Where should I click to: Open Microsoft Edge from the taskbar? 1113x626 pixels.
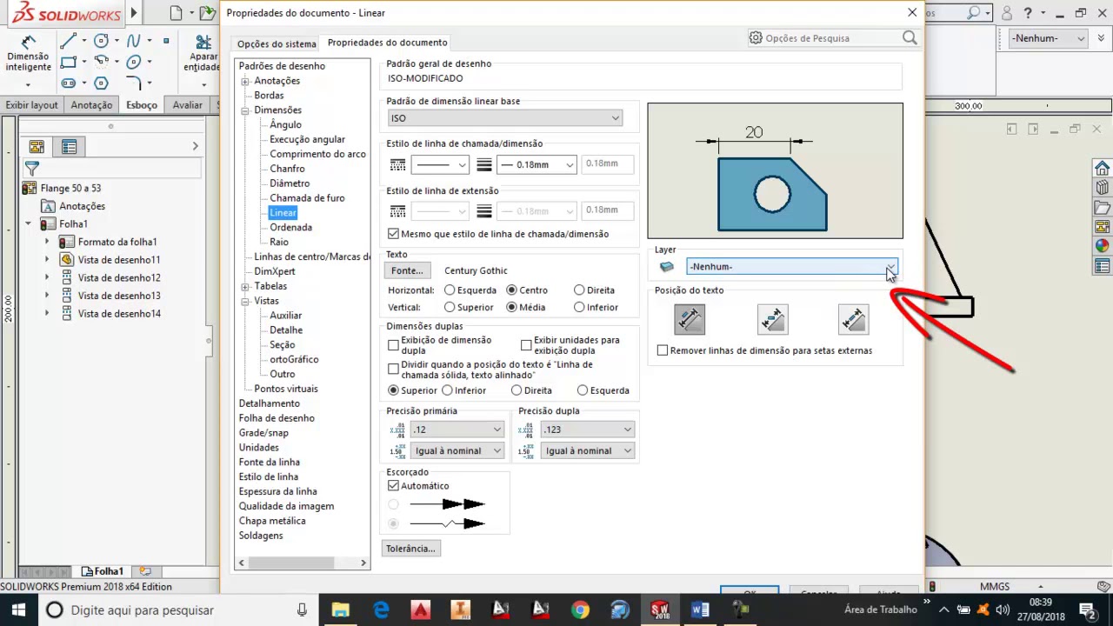click(381, 609)
